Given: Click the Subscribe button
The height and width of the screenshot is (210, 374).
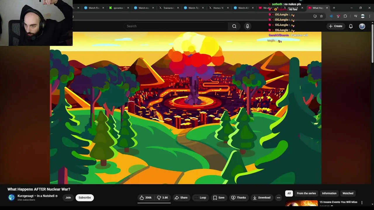Looking at the screenshot, I should [84, 197].
